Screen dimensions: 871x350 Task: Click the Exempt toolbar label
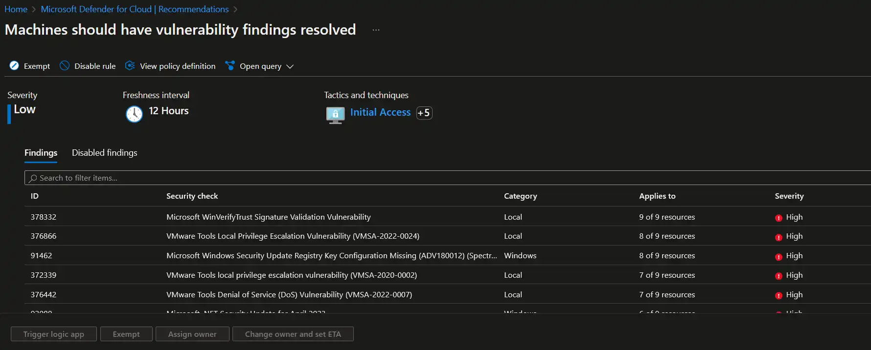pyautogui.click(x=37, y=66)
